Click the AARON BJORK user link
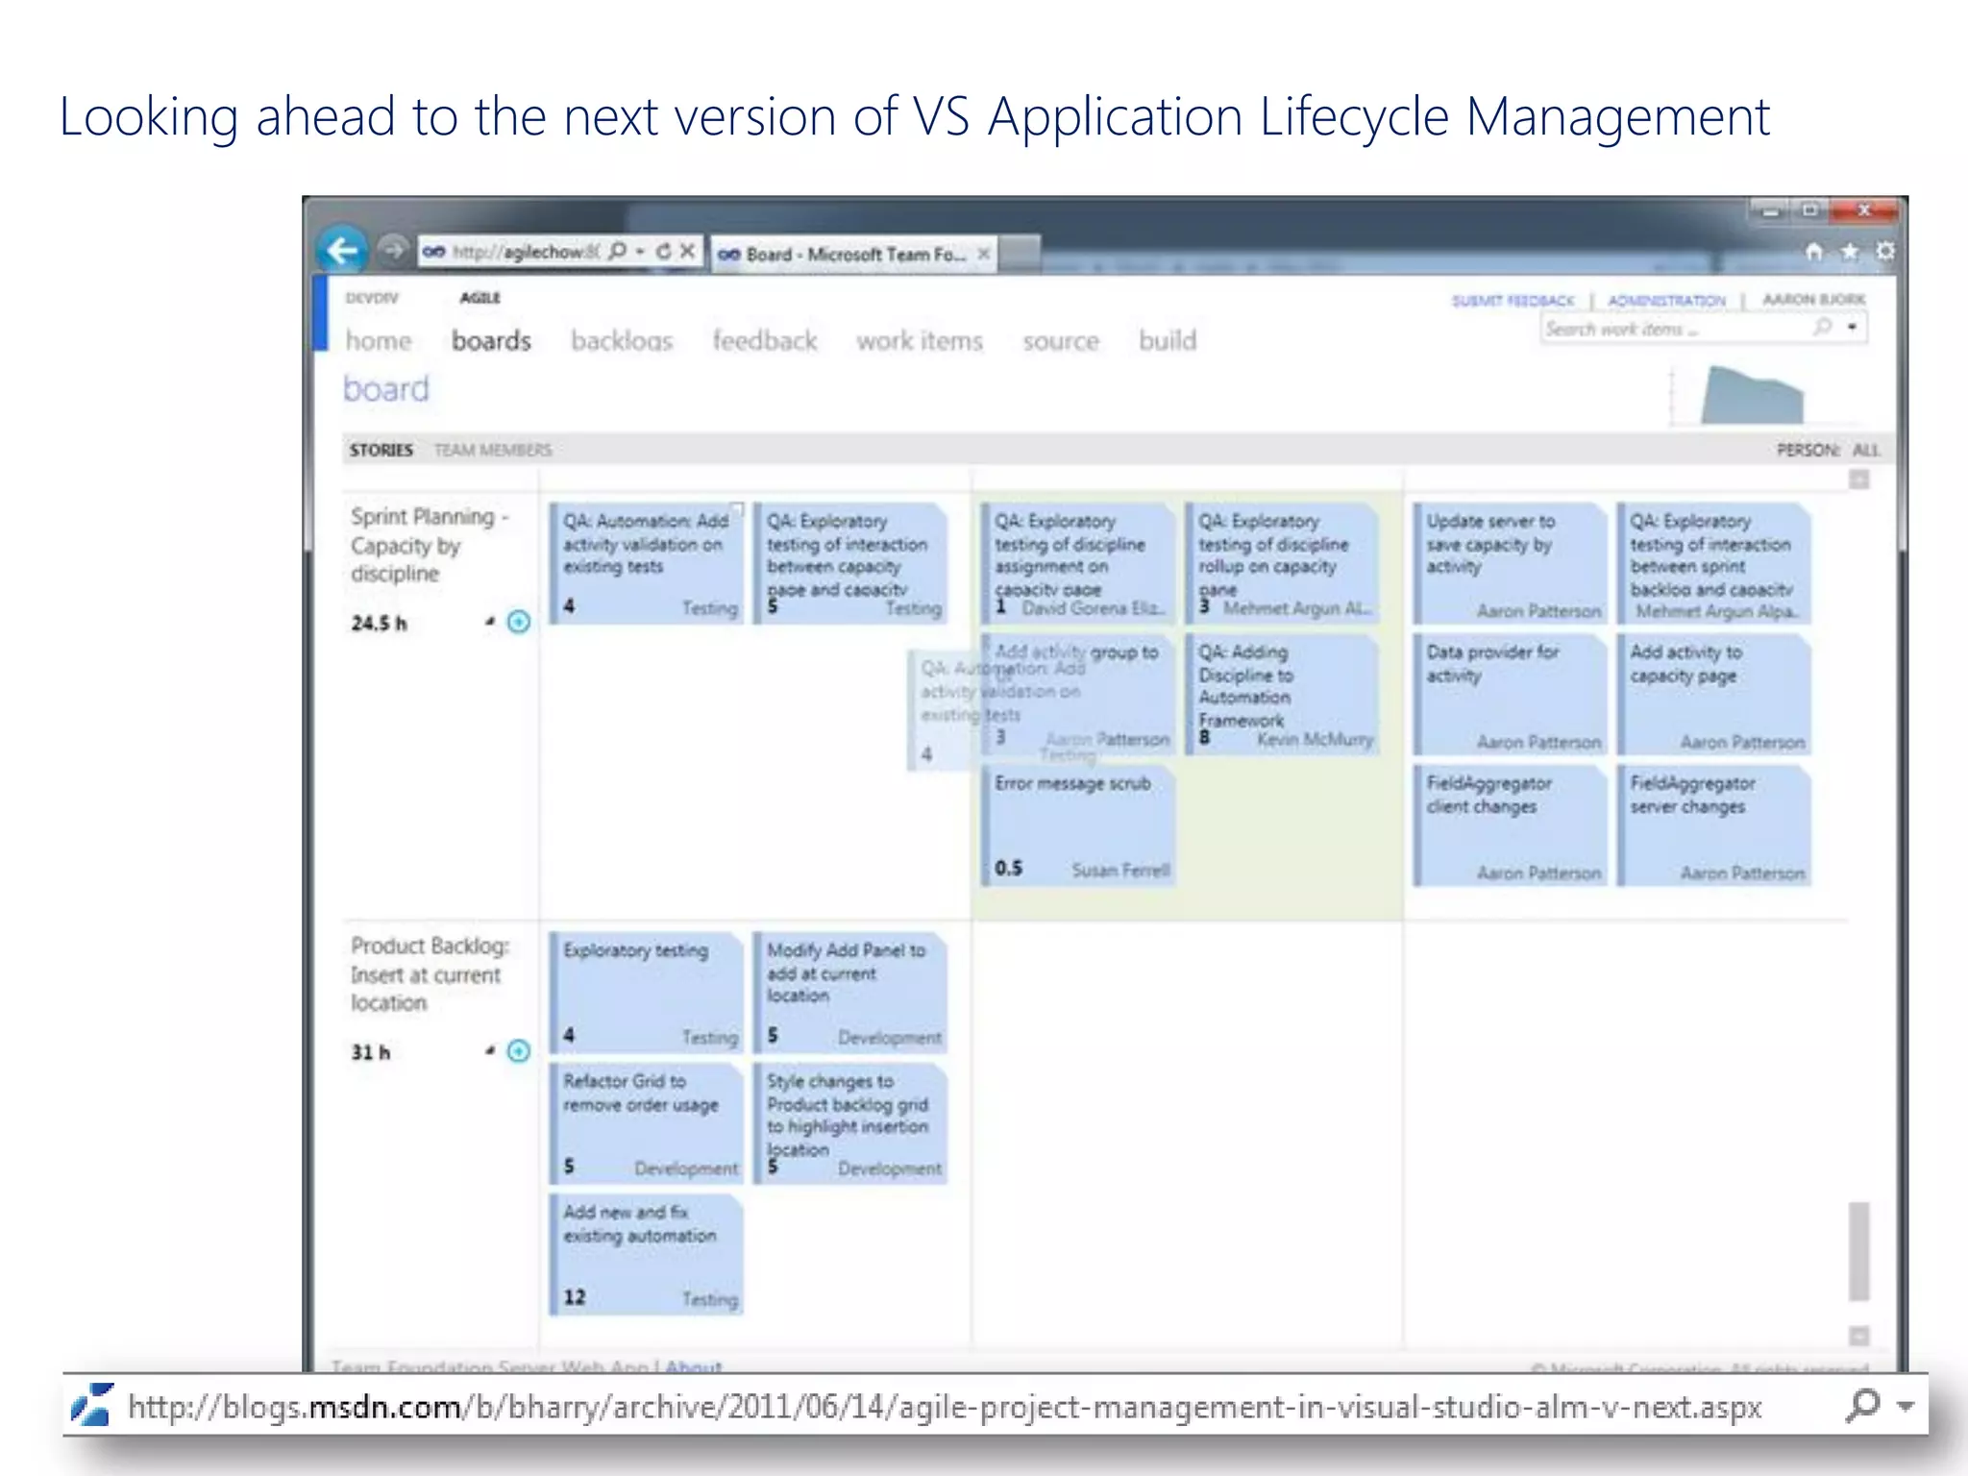1968x1476 pixels. tap(1813, 300)
